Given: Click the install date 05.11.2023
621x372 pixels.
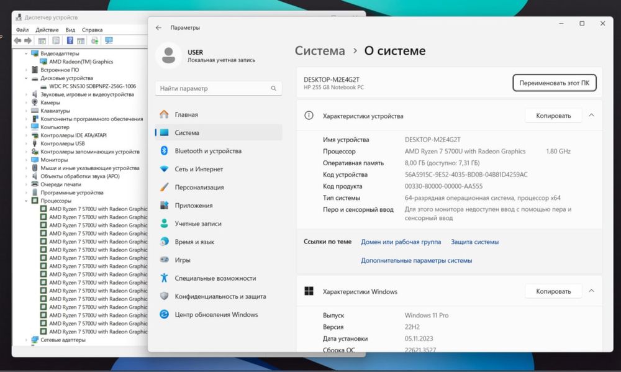Looking at the screenshot, I should 419,338.
